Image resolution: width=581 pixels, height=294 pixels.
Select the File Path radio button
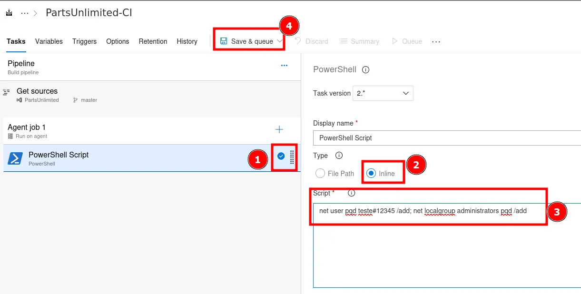[x=320, y=174]
